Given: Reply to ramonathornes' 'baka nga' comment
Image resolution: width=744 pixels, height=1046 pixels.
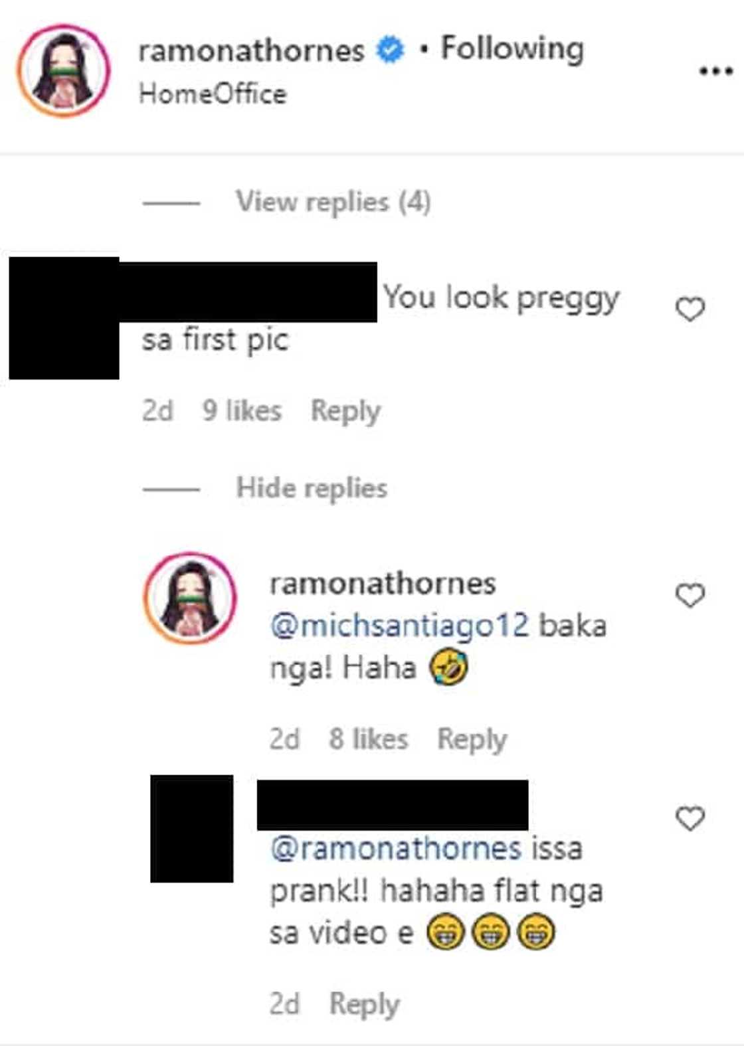Looking at the screenshot, I should 472,739.
